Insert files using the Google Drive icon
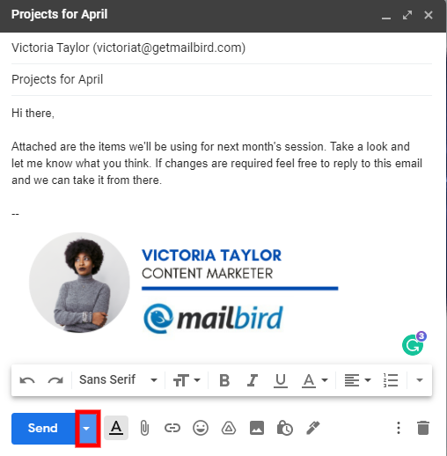Viewport: 447px width, 456px height. 229,428
